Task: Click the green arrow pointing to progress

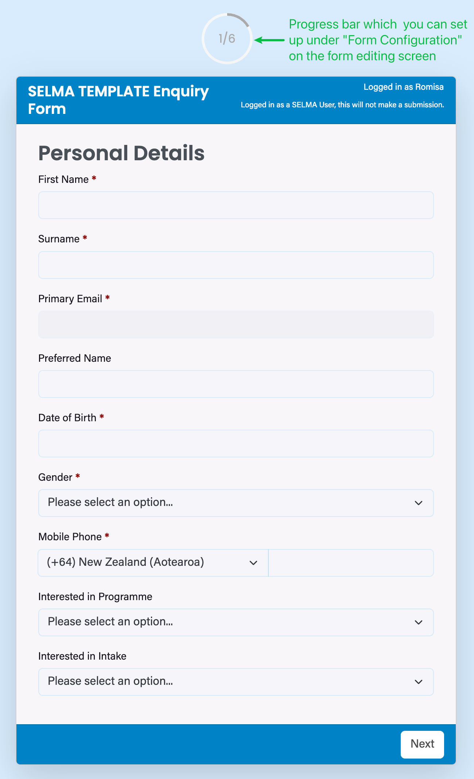Action: (x=269, y=40)
